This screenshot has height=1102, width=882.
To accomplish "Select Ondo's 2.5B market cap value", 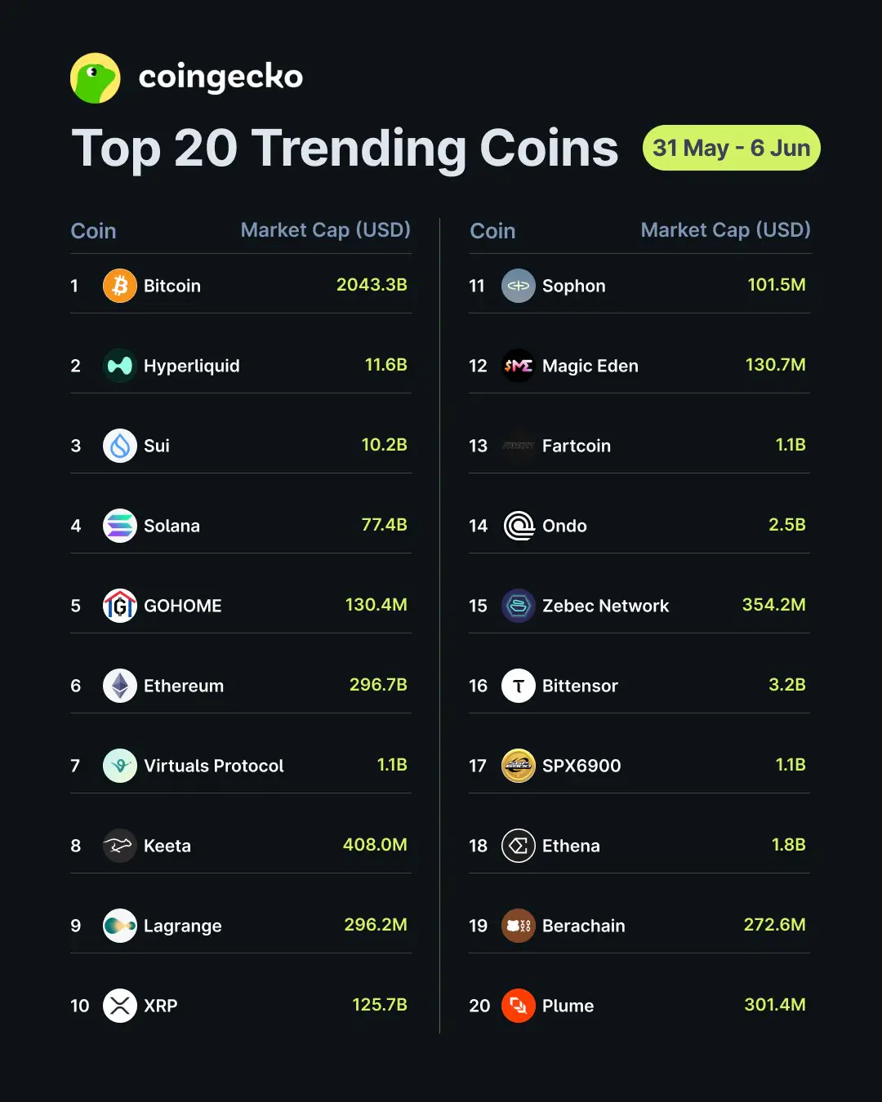I will (x=787, y=525).
